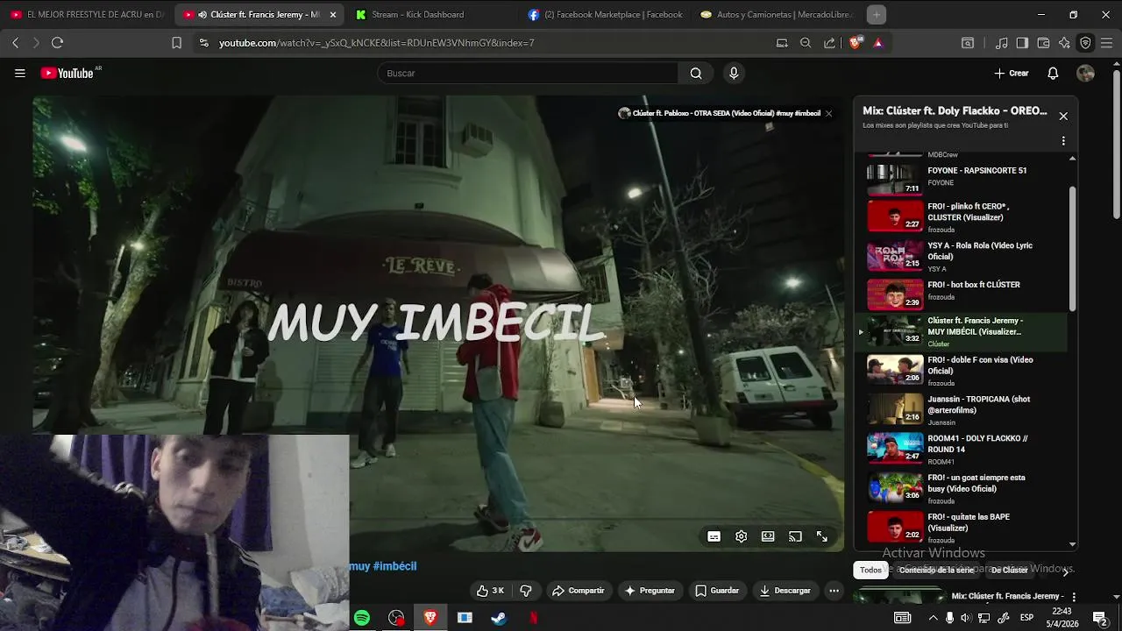Open Brave media control music icon
The width and height of the screenshot is (1122, 631).
1001,42
